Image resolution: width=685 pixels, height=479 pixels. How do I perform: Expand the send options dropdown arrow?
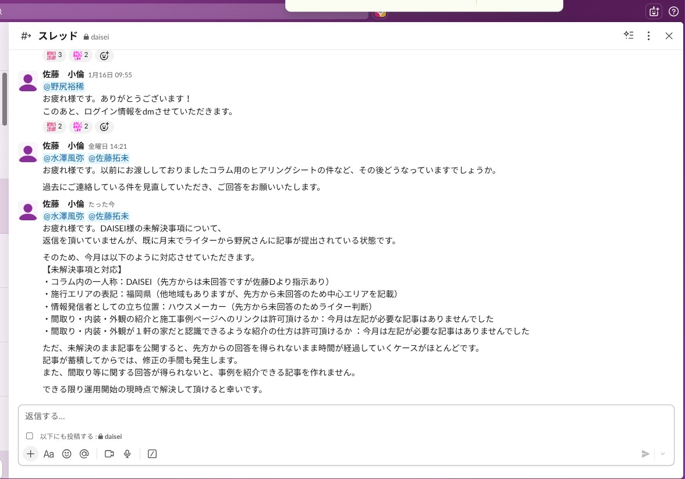663,454
